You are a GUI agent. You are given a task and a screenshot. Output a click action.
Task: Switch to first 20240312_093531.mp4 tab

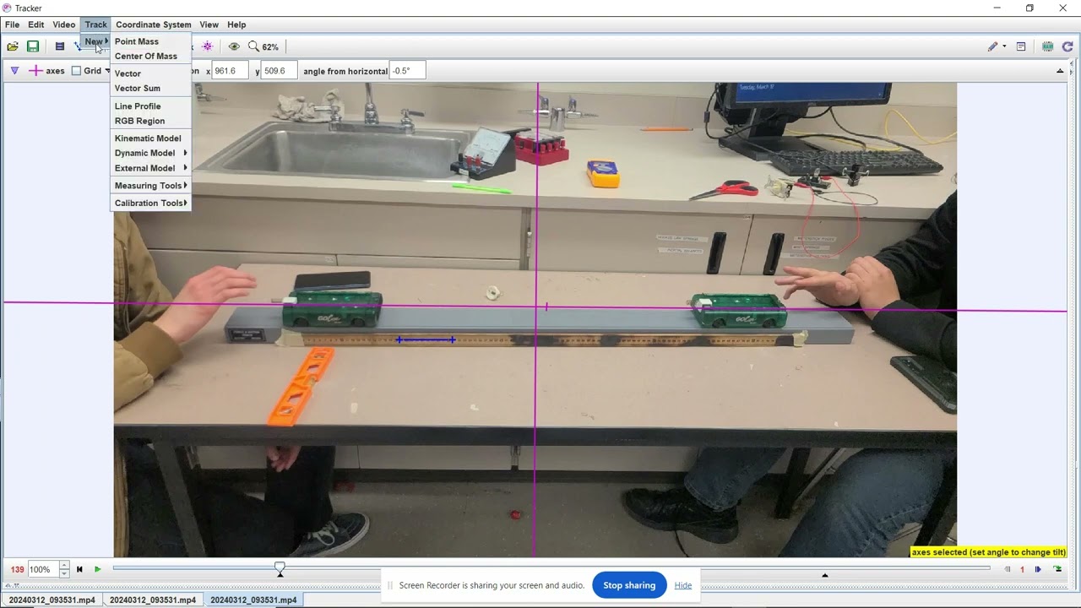(x=52, y=600)
